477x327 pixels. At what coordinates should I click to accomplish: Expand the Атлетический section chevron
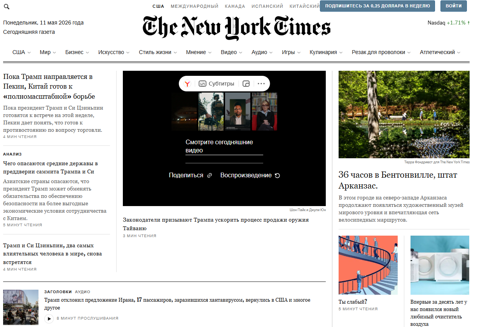459,52
